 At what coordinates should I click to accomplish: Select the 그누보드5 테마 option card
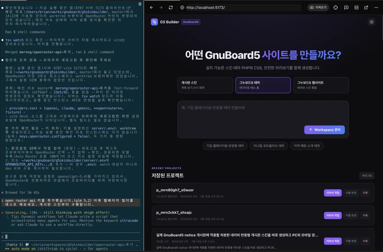[263, 85]
